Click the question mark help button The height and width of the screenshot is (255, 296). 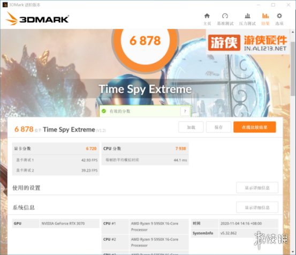point(185,111)
